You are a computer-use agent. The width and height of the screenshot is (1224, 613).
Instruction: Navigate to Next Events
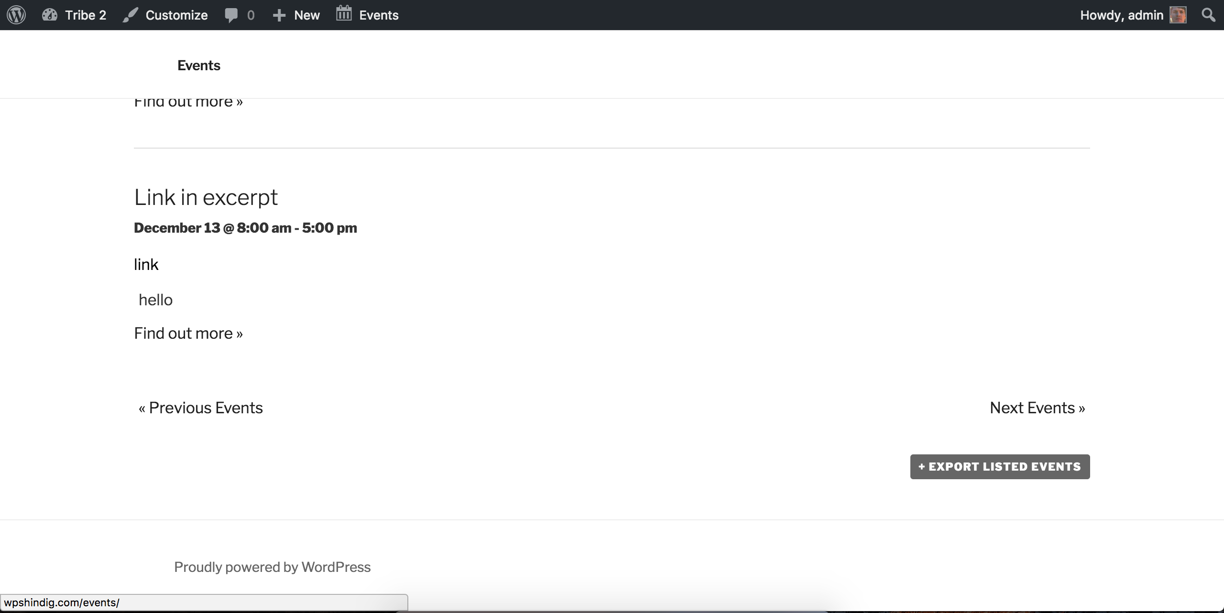pos(1038,407)
